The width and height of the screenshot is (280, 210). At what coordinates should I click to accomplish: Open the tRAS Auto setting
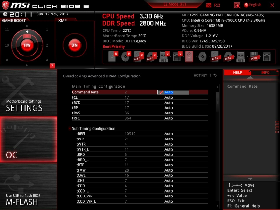click(x=168, y=113)
